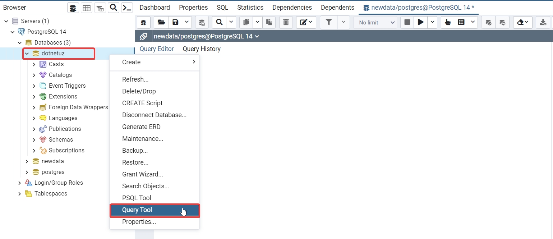Switch to the Query History tab
Screen dimensions: 553x239
202,49
